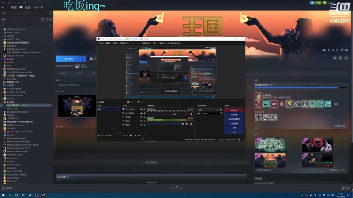
Task: Click the Steam icon on the taskbar
Action: pyautogui.click(x=30, y=195)
